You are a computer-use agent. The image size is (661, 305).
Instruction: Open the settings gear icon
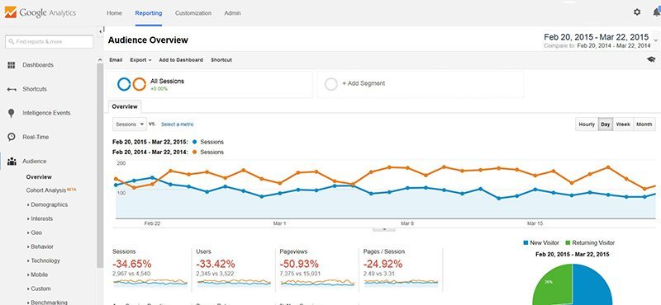pyautogui.click(x=636, y=12)
